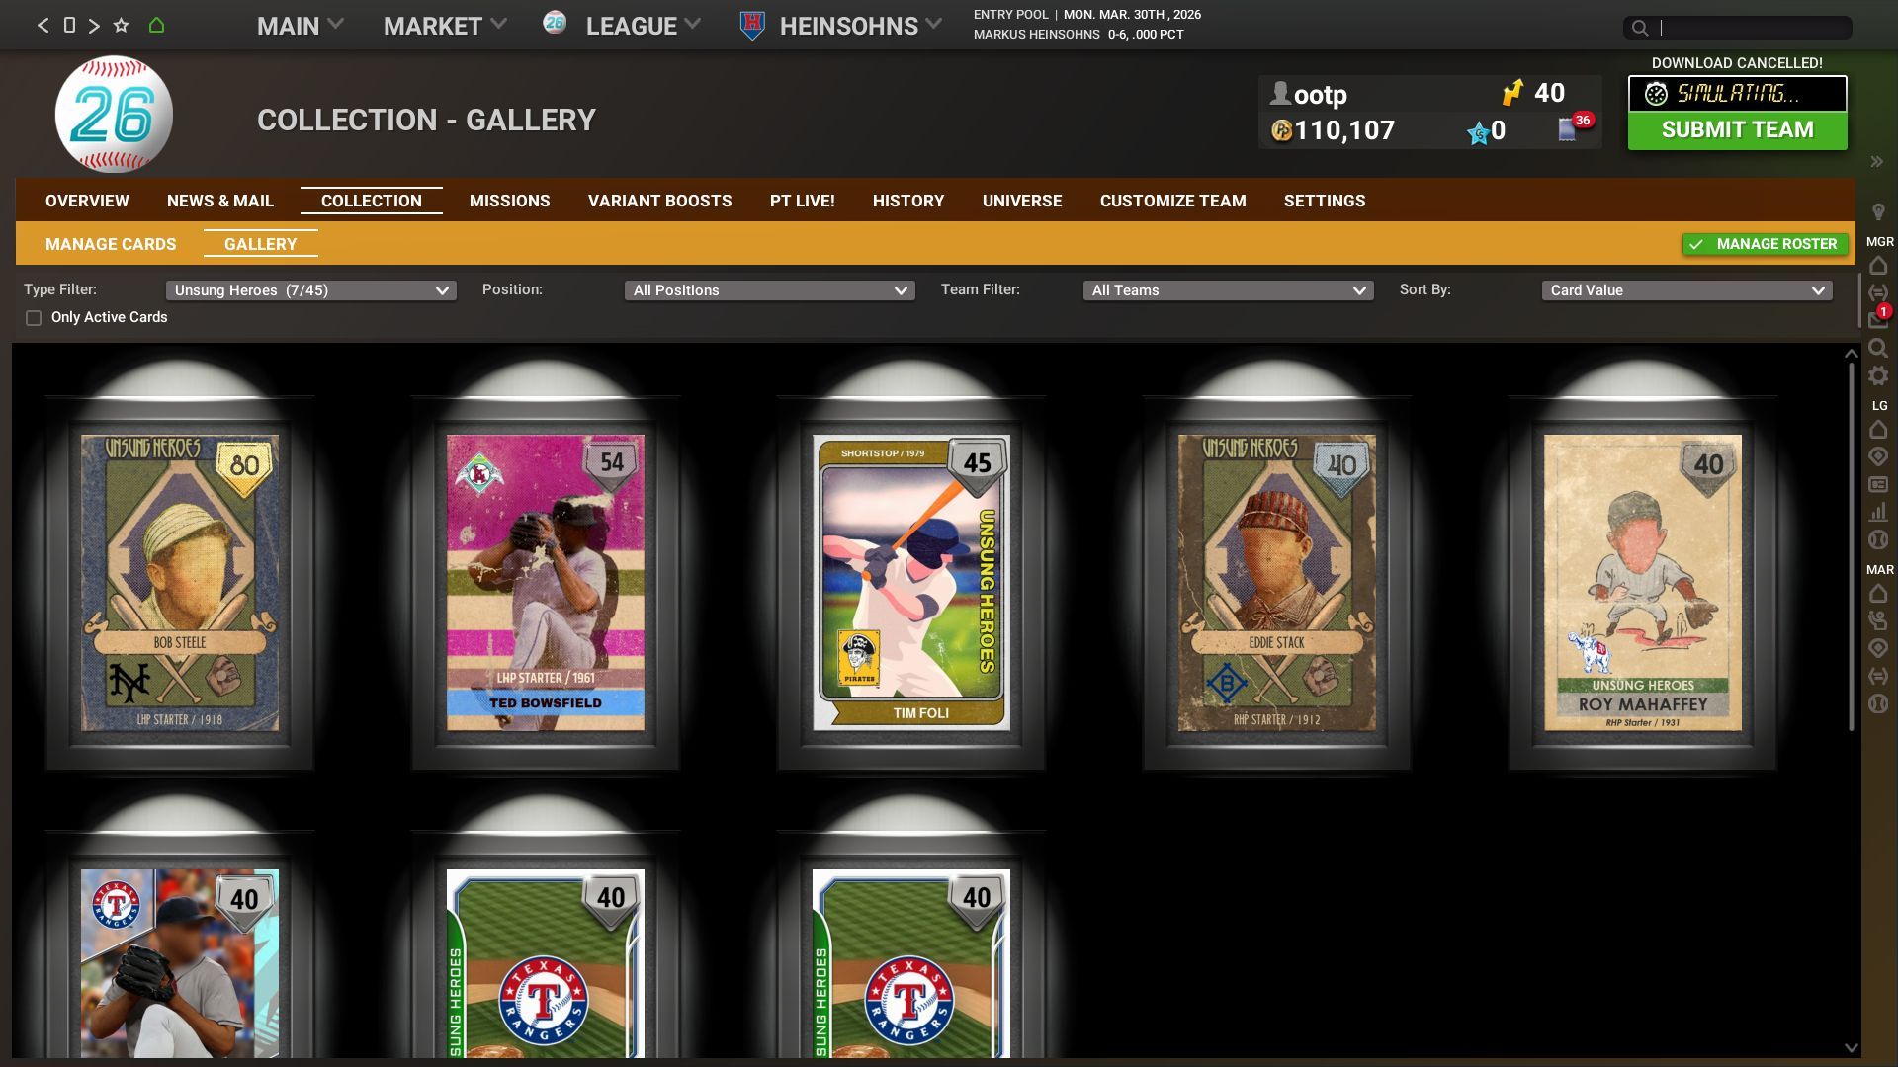Screen dimensions: 1898x1067
Task: Open the MAR home icon in sidebar
Action: click(1878, 594)
